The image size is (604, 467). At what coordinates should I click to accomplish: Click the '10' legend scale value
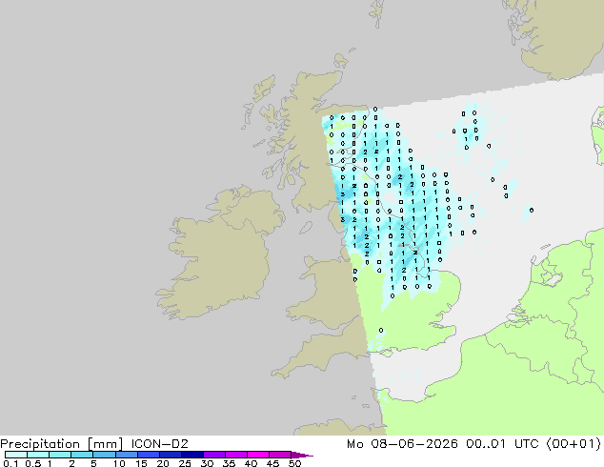coord(119,463)
